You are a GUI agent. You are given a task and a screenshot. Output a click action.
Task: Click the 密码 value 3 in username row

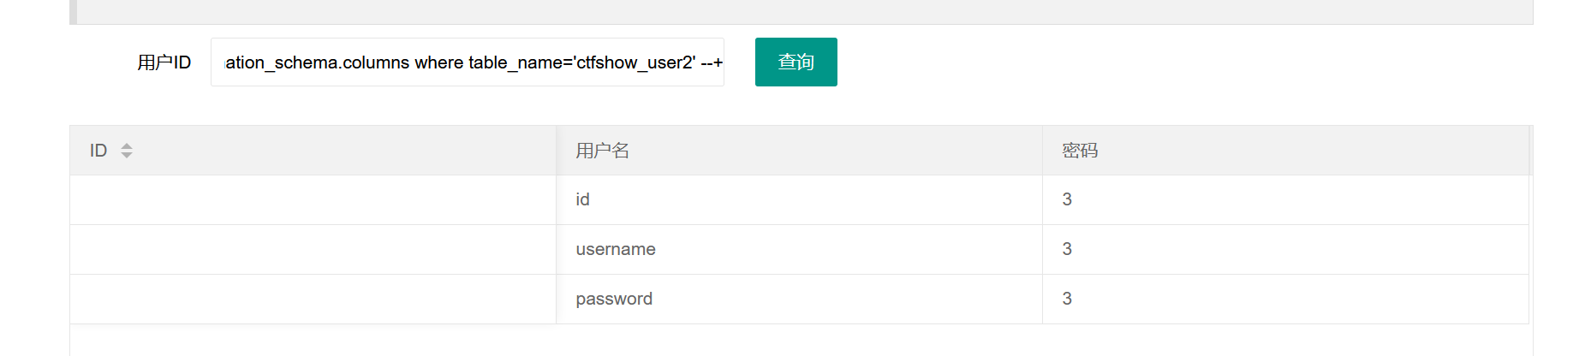[1067, 249]
